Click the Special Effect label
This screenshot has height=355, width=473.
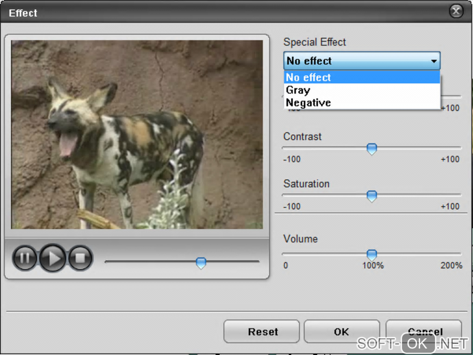click(314, 42)
